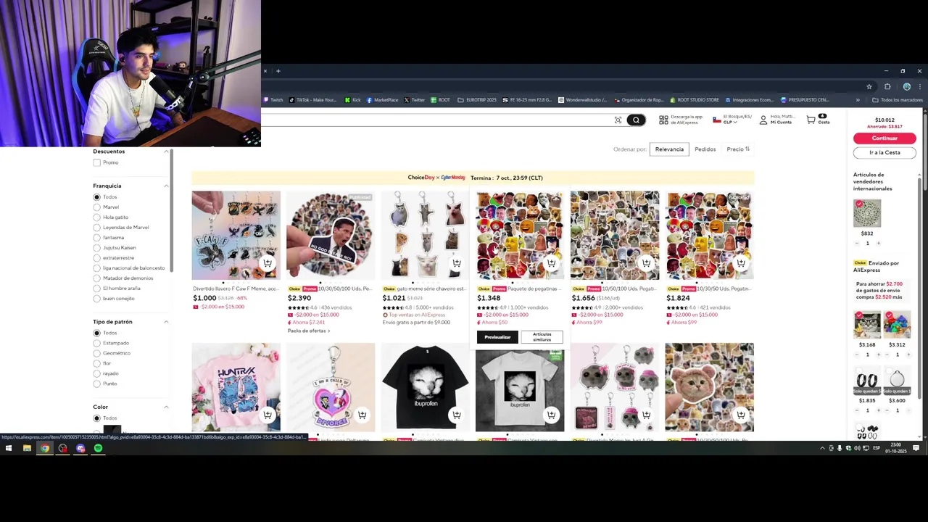The image size is (928, 522).
Task: Open the Michael Scott sticker product thumbnail
Action: 331,235
